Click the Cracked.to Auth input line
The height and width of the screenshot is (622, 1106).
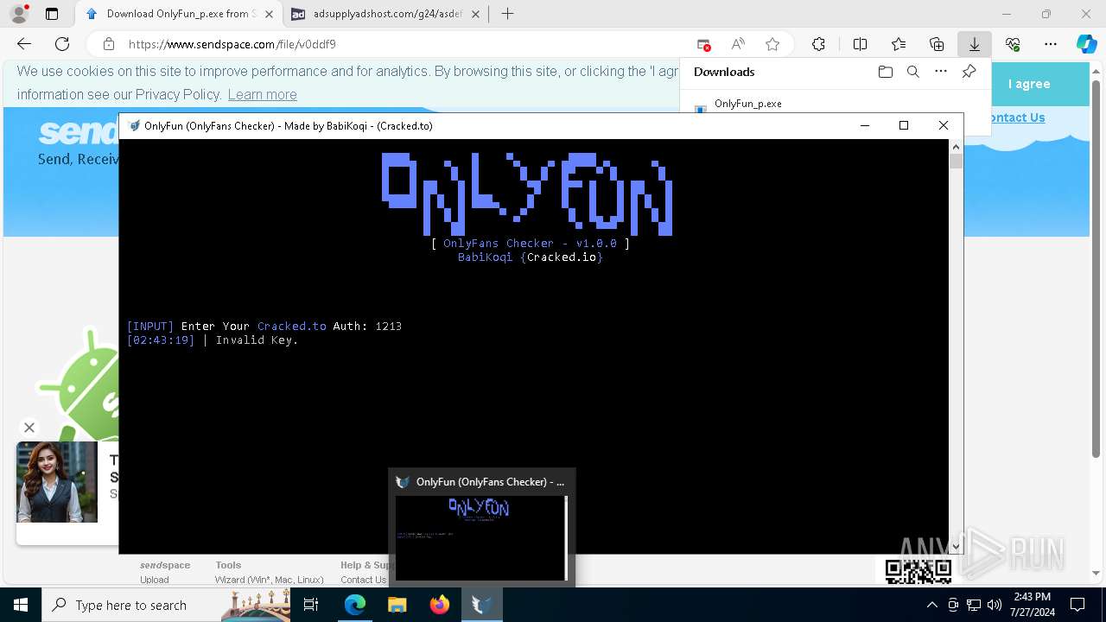(264, 327)
